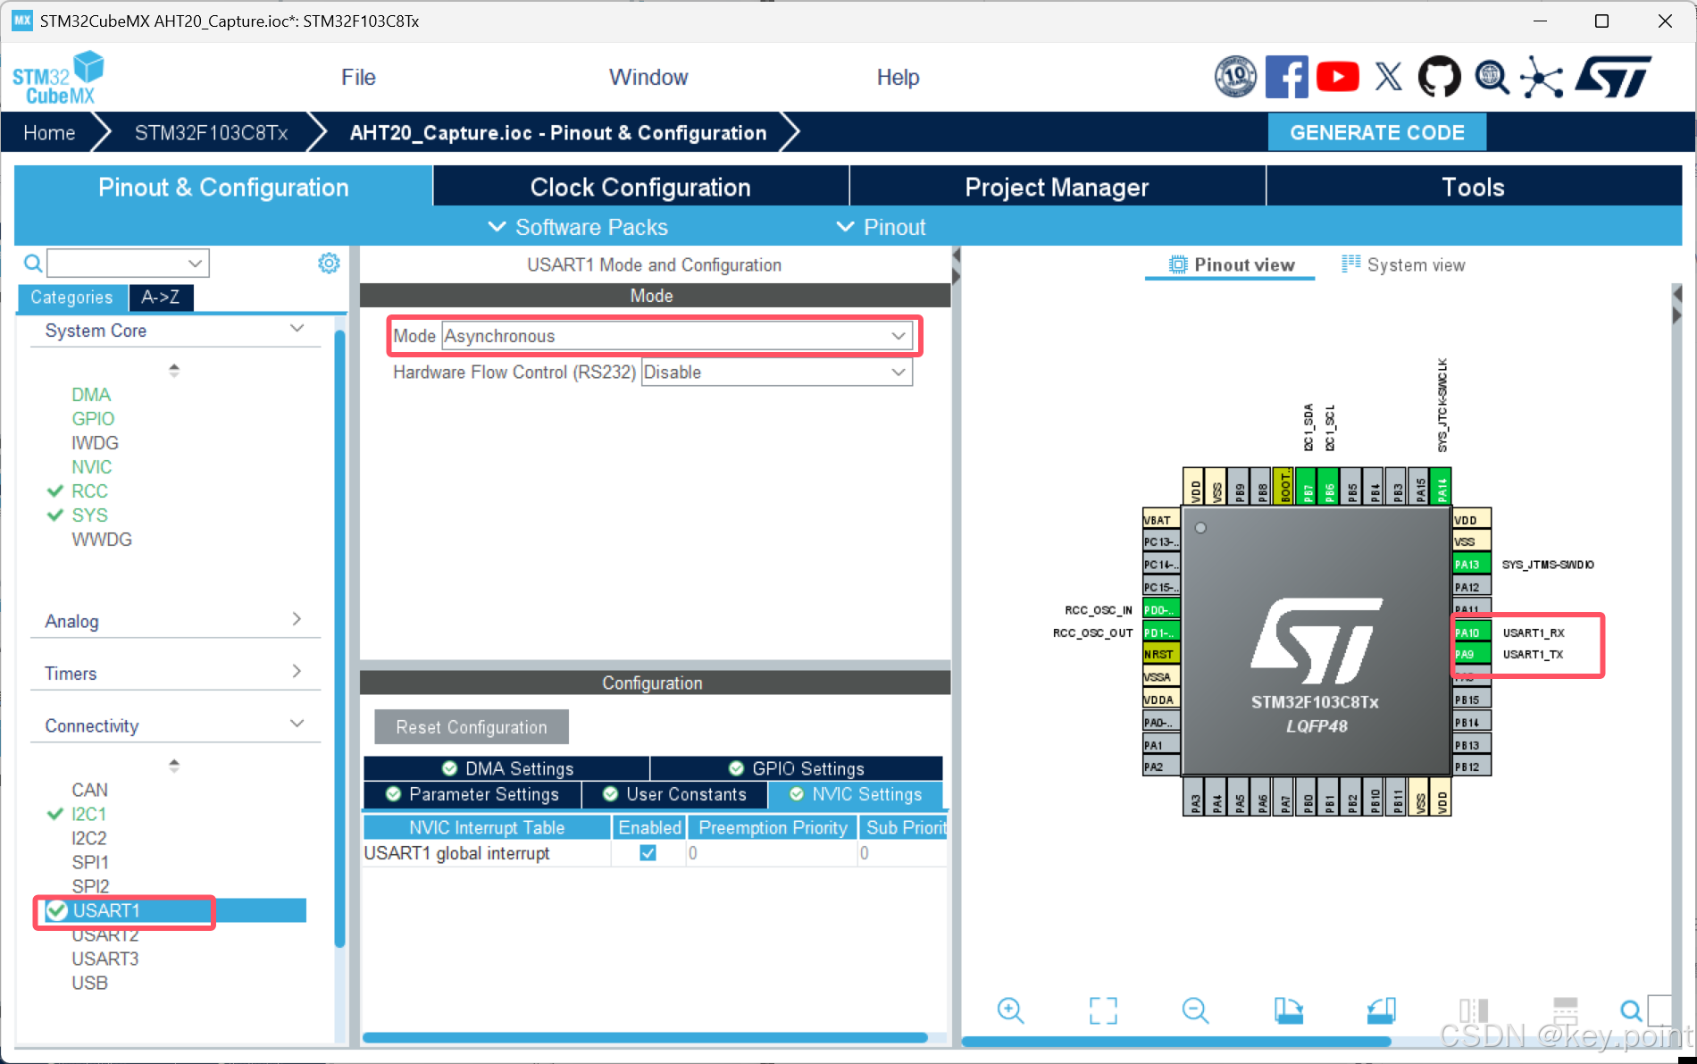Screen dimensions: 1697x1064
Task: Switch to the A->Z tab
Action: (x=161, y=297)
